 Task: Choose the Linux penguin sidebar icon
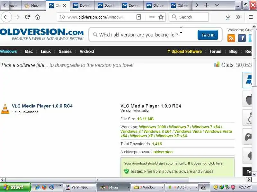click(x=247, y=118)
